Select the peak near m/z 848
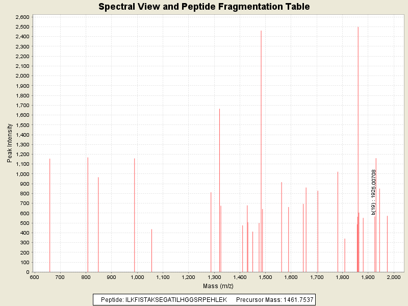The image size is (408, 306). [98, 224]
